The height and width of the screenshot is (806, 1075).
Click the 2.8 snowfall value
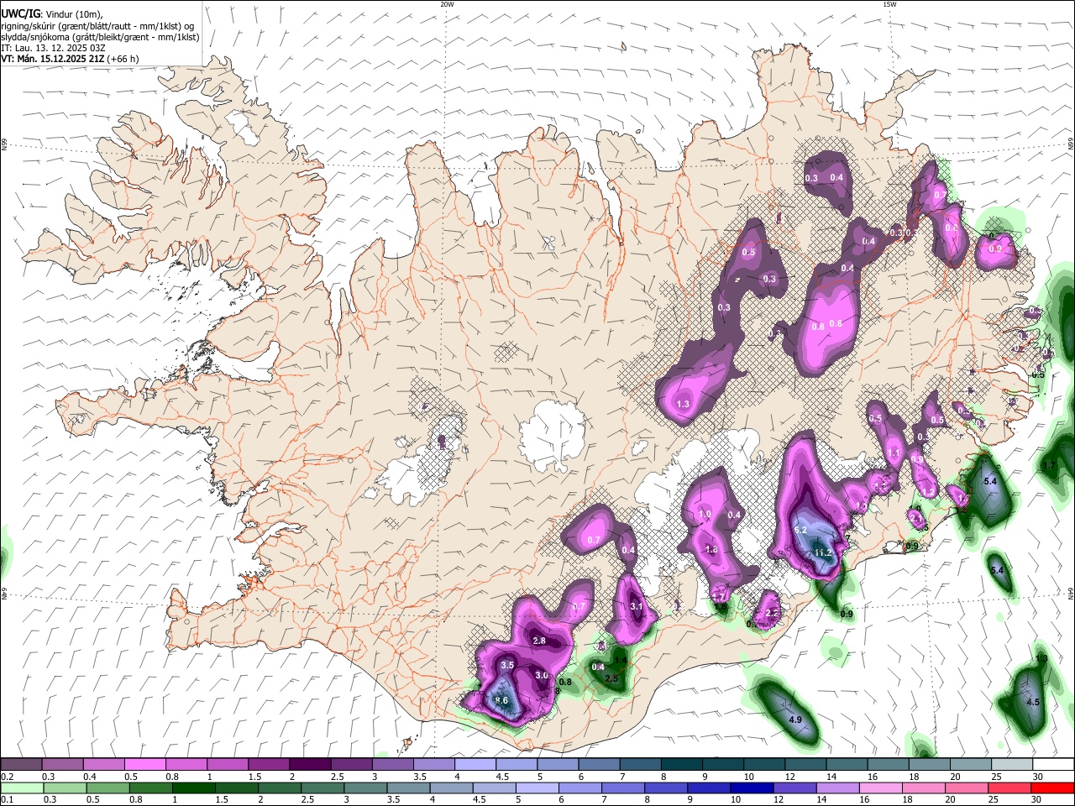540,641
